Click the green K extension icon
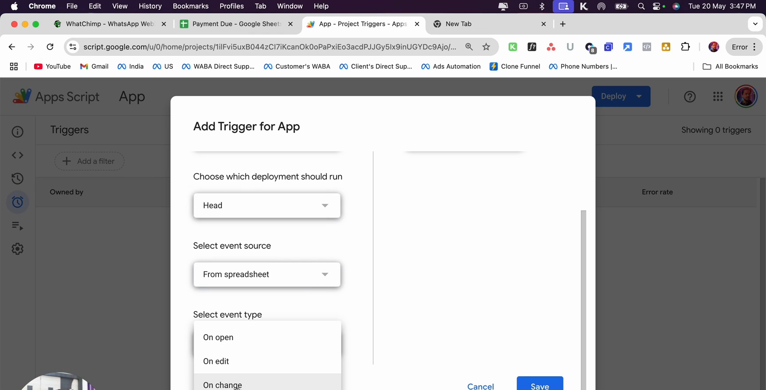This screenshot has width=766, height=390. tap(513, 47)
